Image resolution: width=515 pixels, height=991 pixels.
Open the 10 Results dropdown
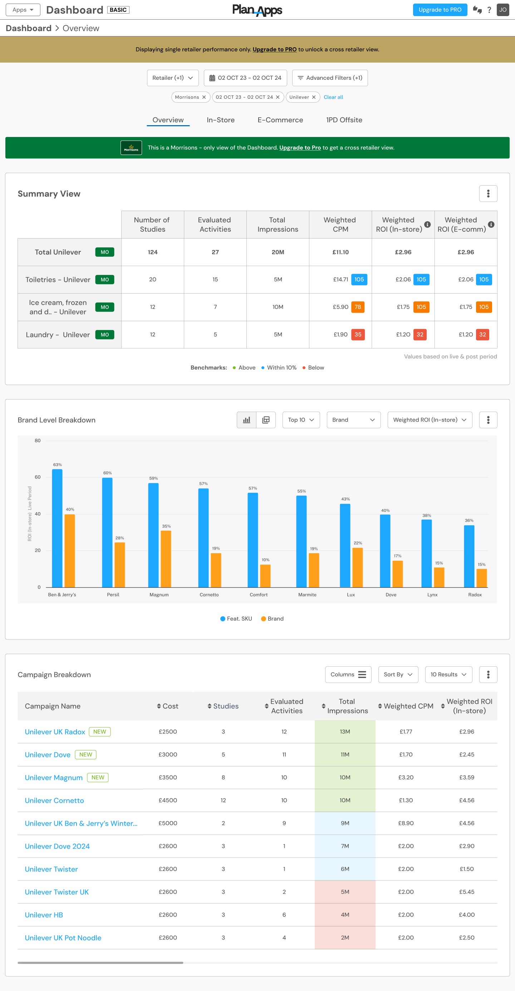coord(448,674)
